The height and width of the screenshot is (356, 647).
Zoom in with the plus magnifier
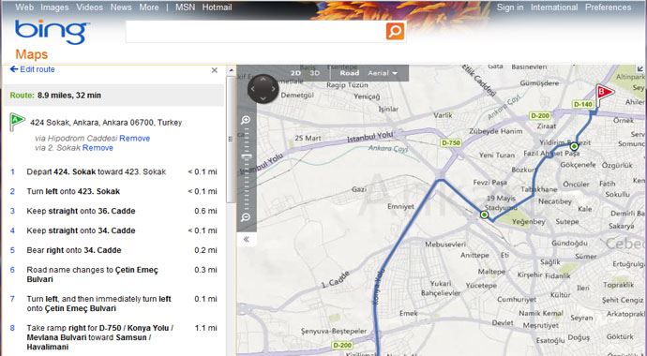[246, 120]
